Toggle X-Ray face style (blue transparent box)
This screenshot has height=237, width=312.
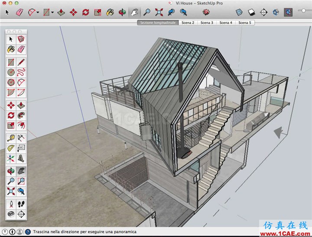click(239, 12)
